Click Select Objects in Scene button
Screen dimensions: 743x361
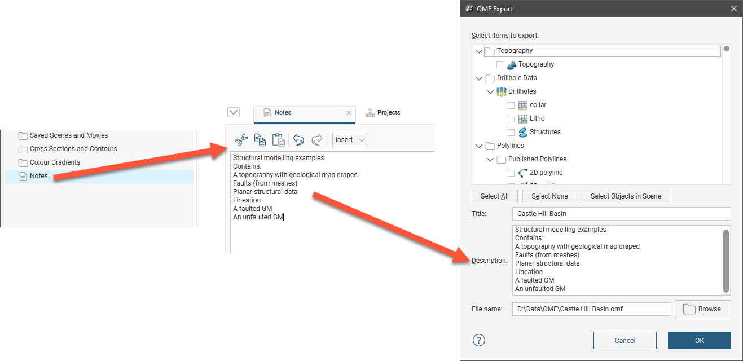coord(626,196)
